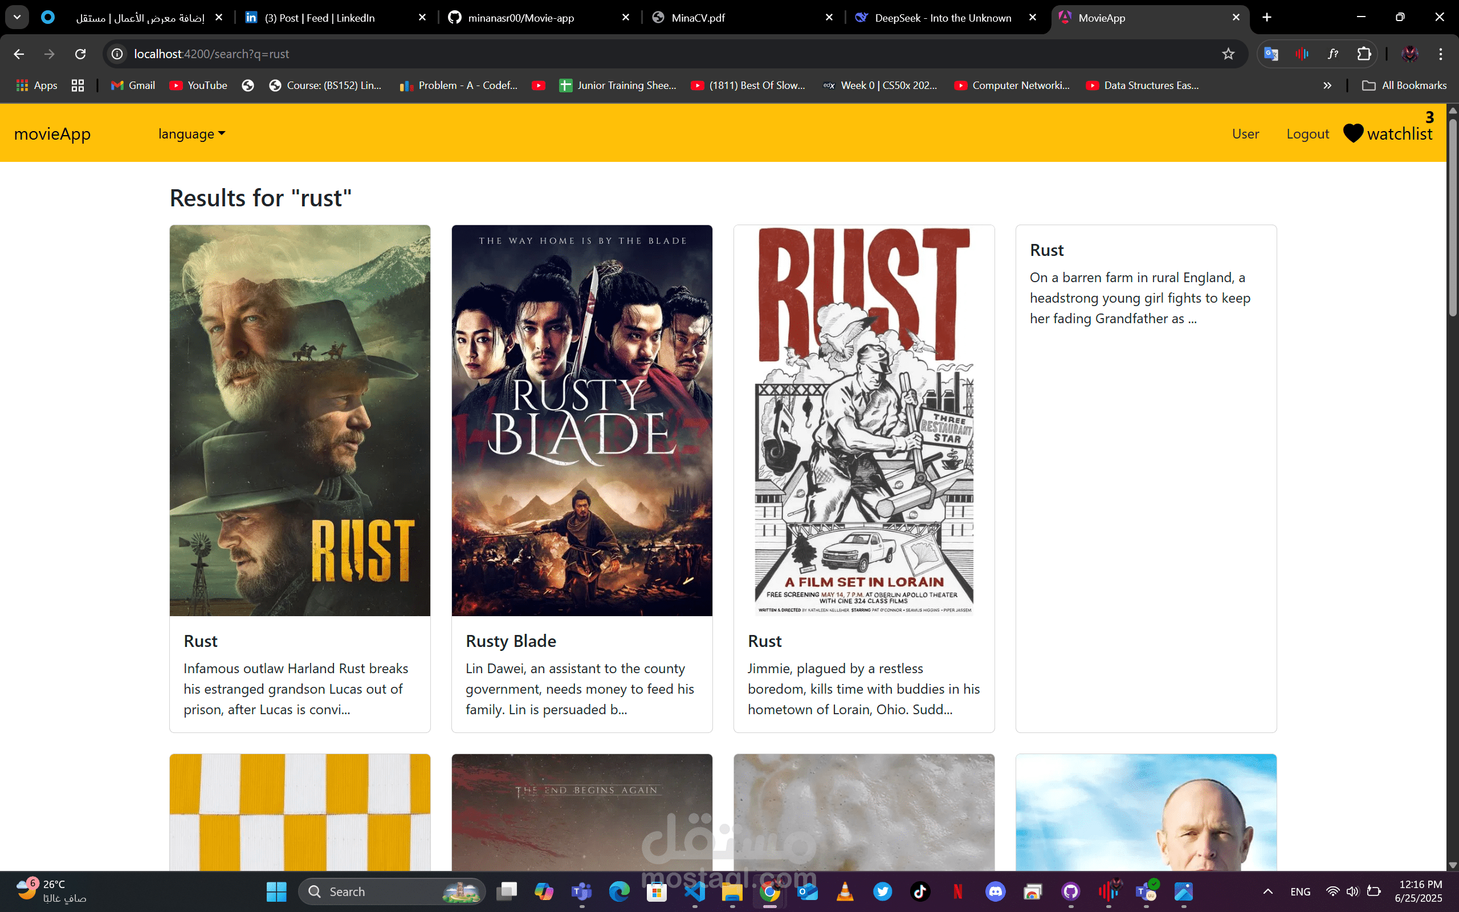Image resolution: width=1459 pixels, height=912 pixels.
Task: Open Microsoft Store from taskbar
Action: coord(657,891)
